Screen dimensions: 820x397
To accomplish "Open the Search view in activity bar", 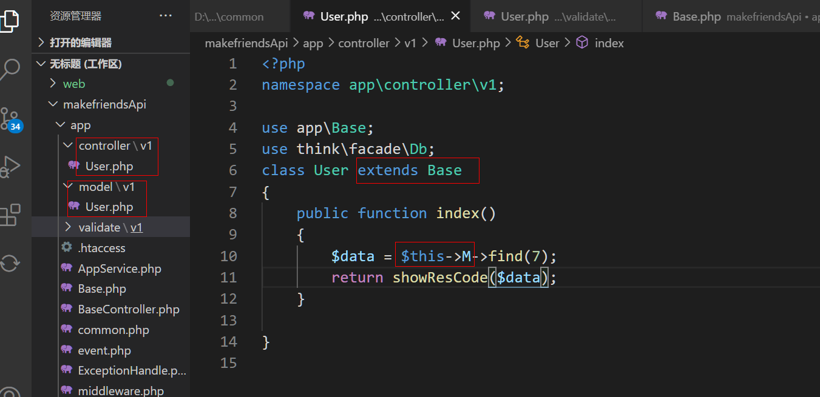I will click(10, 70).
